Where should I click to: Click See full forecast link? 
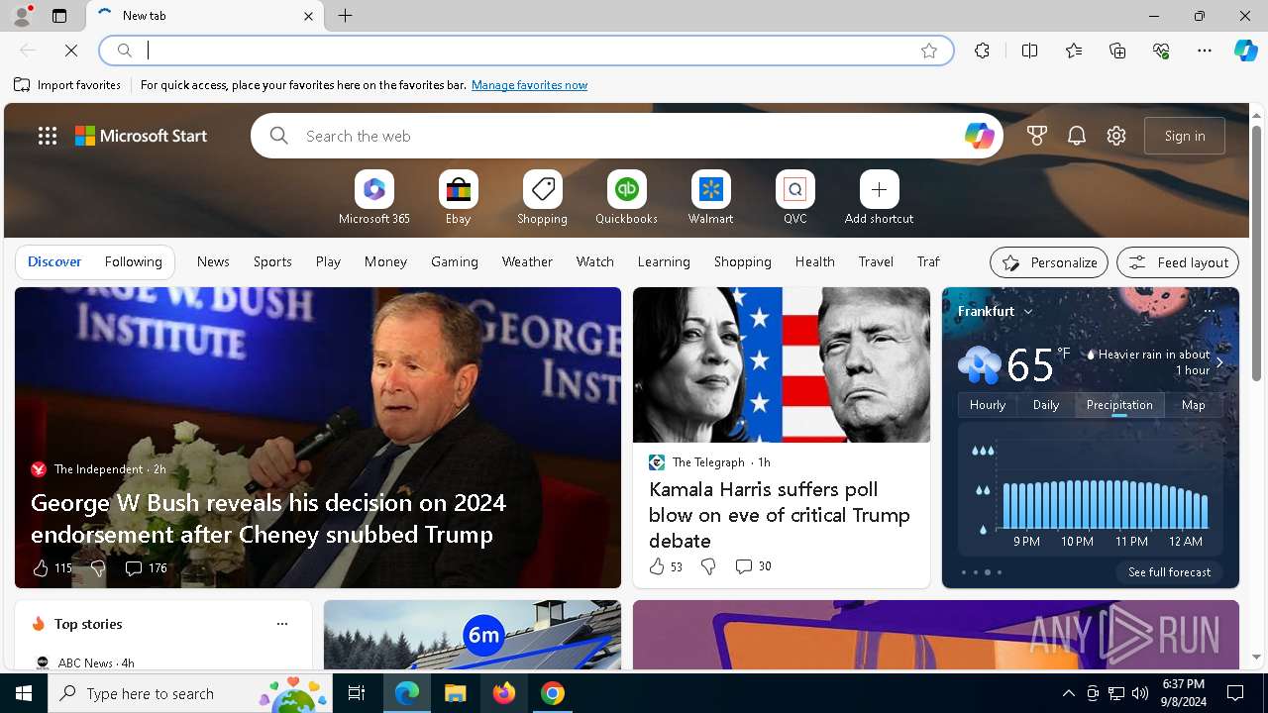click(x=1169, y=572)
